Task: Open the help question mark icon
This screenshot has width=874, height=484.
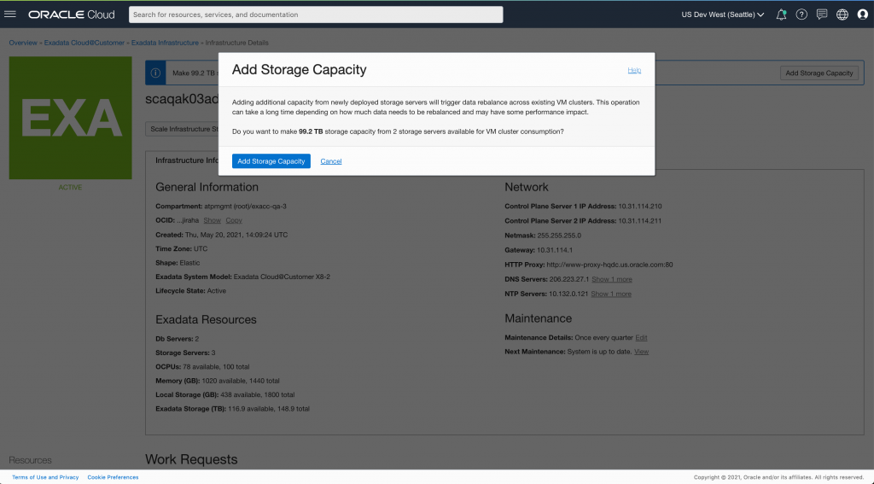Action: pyautogui.click(x=801, y=15)
